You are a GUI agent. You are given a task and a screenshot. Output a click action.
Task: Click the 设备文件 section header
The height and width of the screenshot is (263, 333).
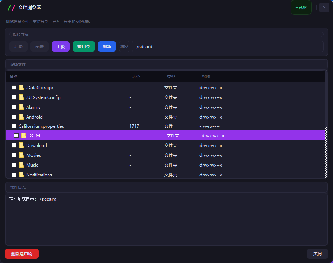pos(18,65)
